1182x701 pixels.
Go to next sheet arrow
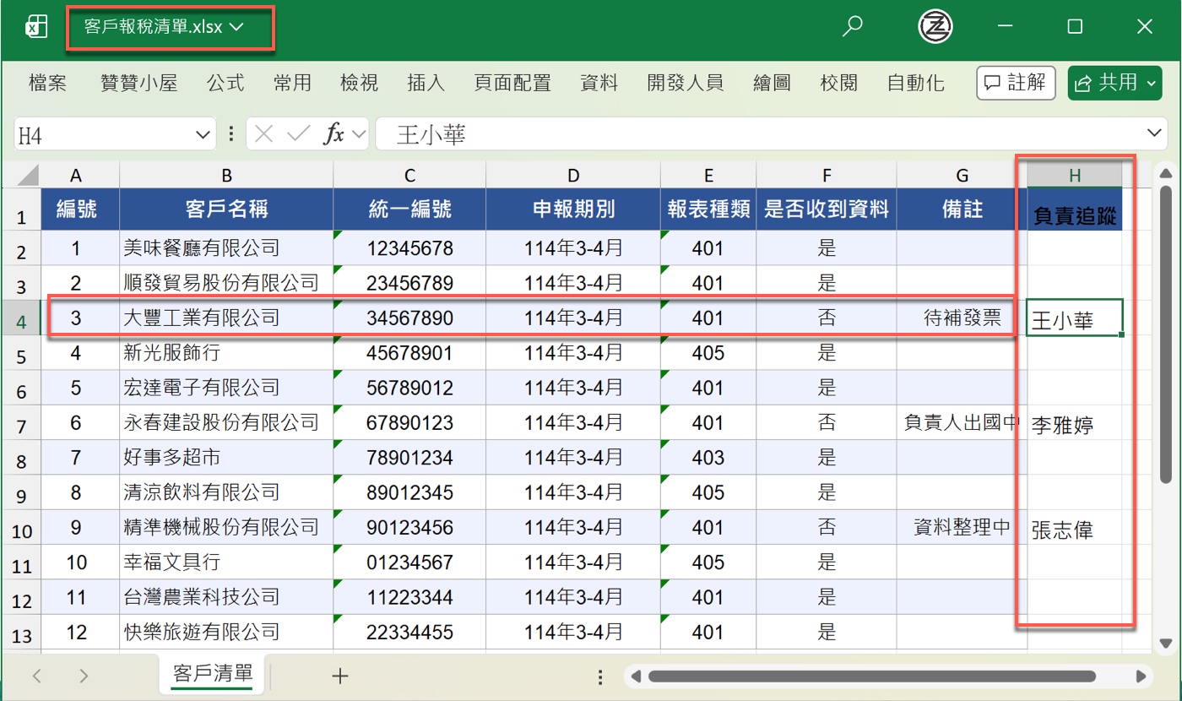(x=83, y=676)
